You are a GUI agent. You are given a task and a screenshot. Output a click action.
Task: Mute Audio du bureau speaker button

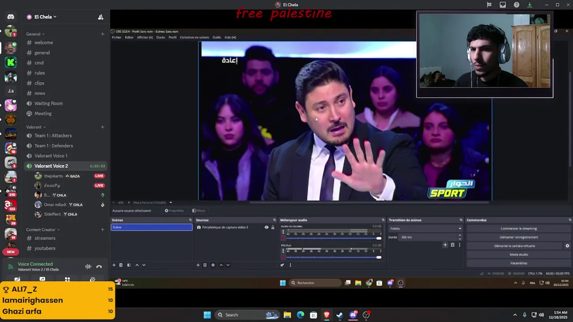pos(283,238)
